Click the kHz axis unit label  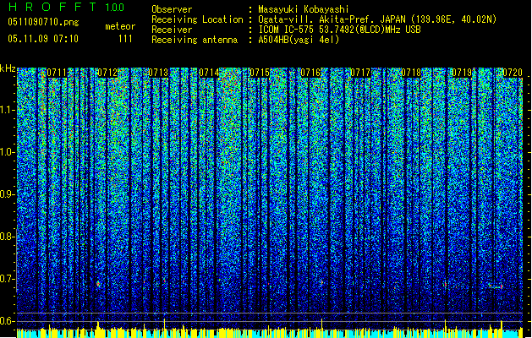coord(8,68)
